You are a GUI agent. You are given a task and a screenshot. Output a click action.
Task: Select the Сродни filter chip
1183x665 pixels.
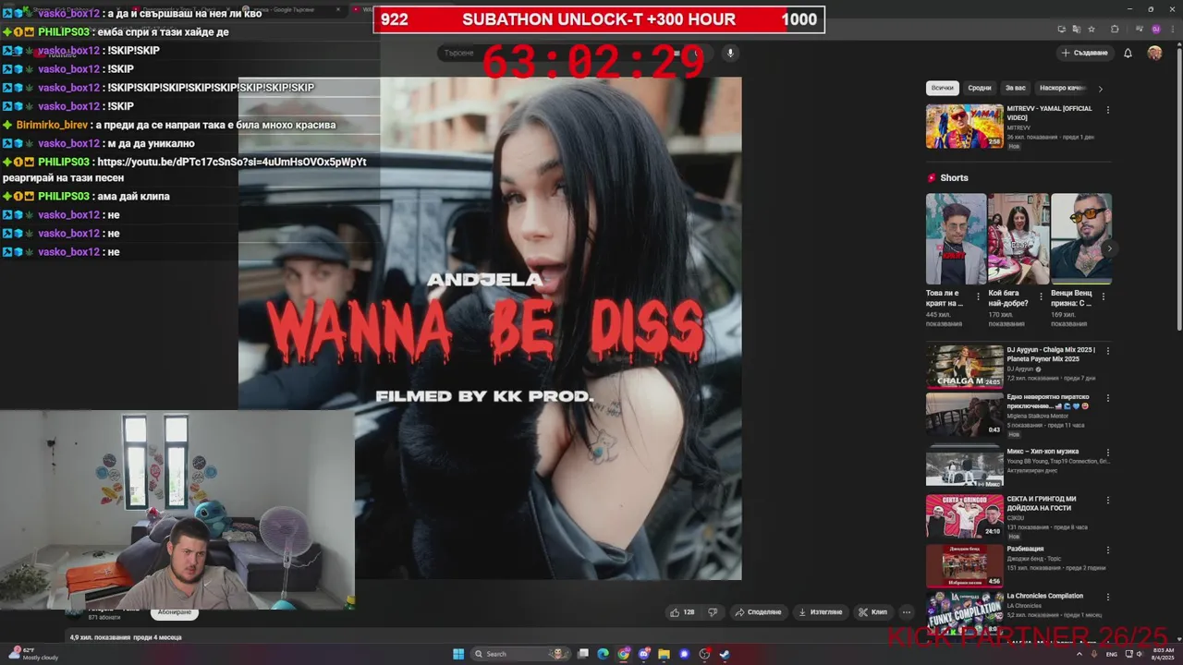tap(980, 88)
